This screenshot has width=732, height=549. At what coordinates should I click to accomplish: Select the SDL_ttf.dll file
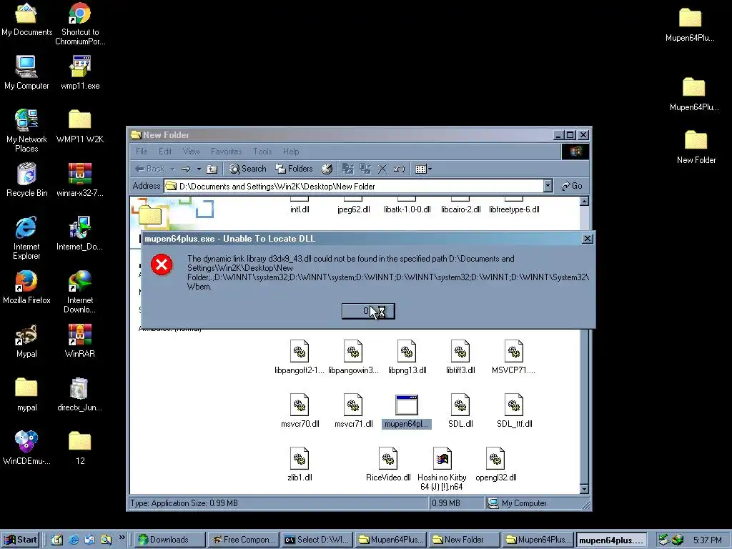514,411
